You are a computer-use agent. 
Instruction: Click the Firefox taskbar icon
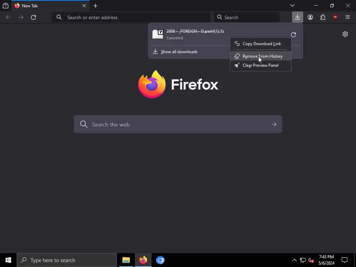point(143,260)
